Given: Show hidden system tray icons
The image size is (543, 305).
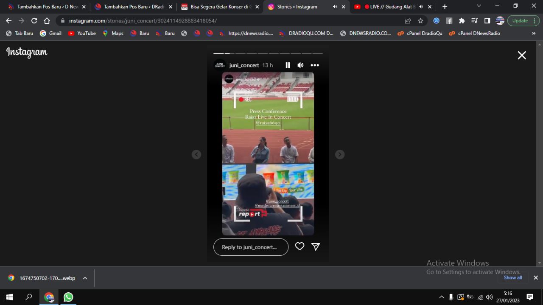Looking at the screenshot, I should [x=441, y=297].
